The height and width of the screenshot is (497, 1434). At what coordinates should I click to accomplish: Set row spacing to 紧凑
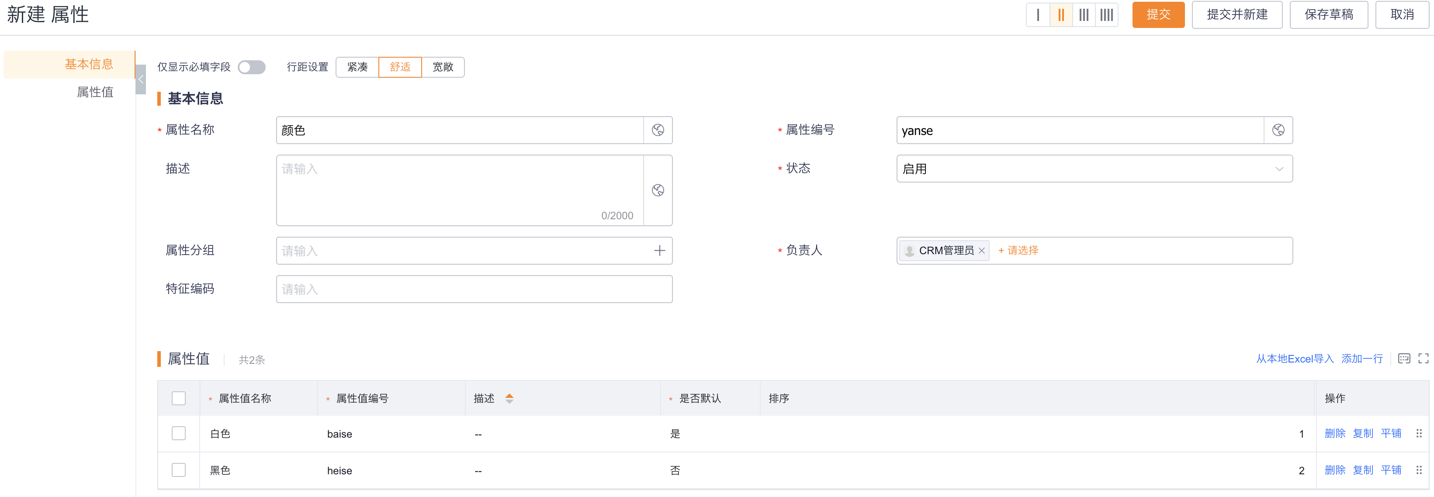pyautogui.click(x=357, y=67)
